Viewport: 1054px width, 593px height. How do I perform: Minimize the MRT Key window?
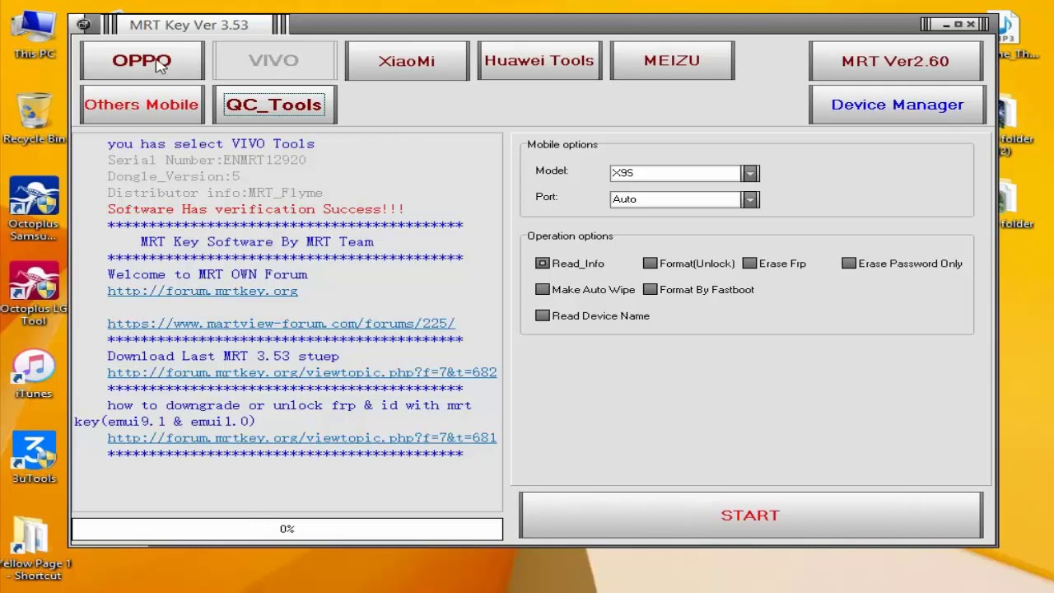click(x=945, y=25)
